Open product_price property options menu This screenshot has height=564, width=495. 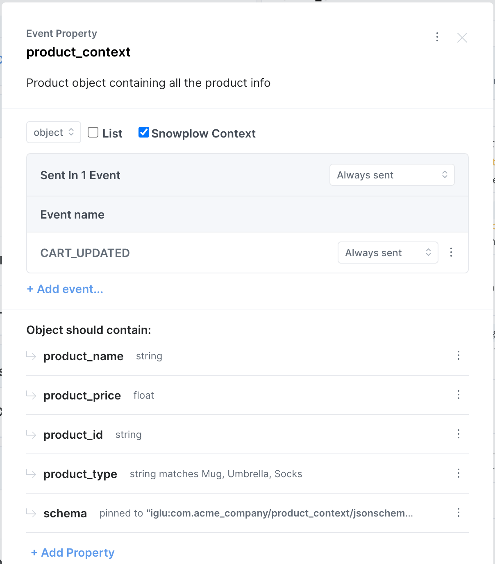pos(459,395)
